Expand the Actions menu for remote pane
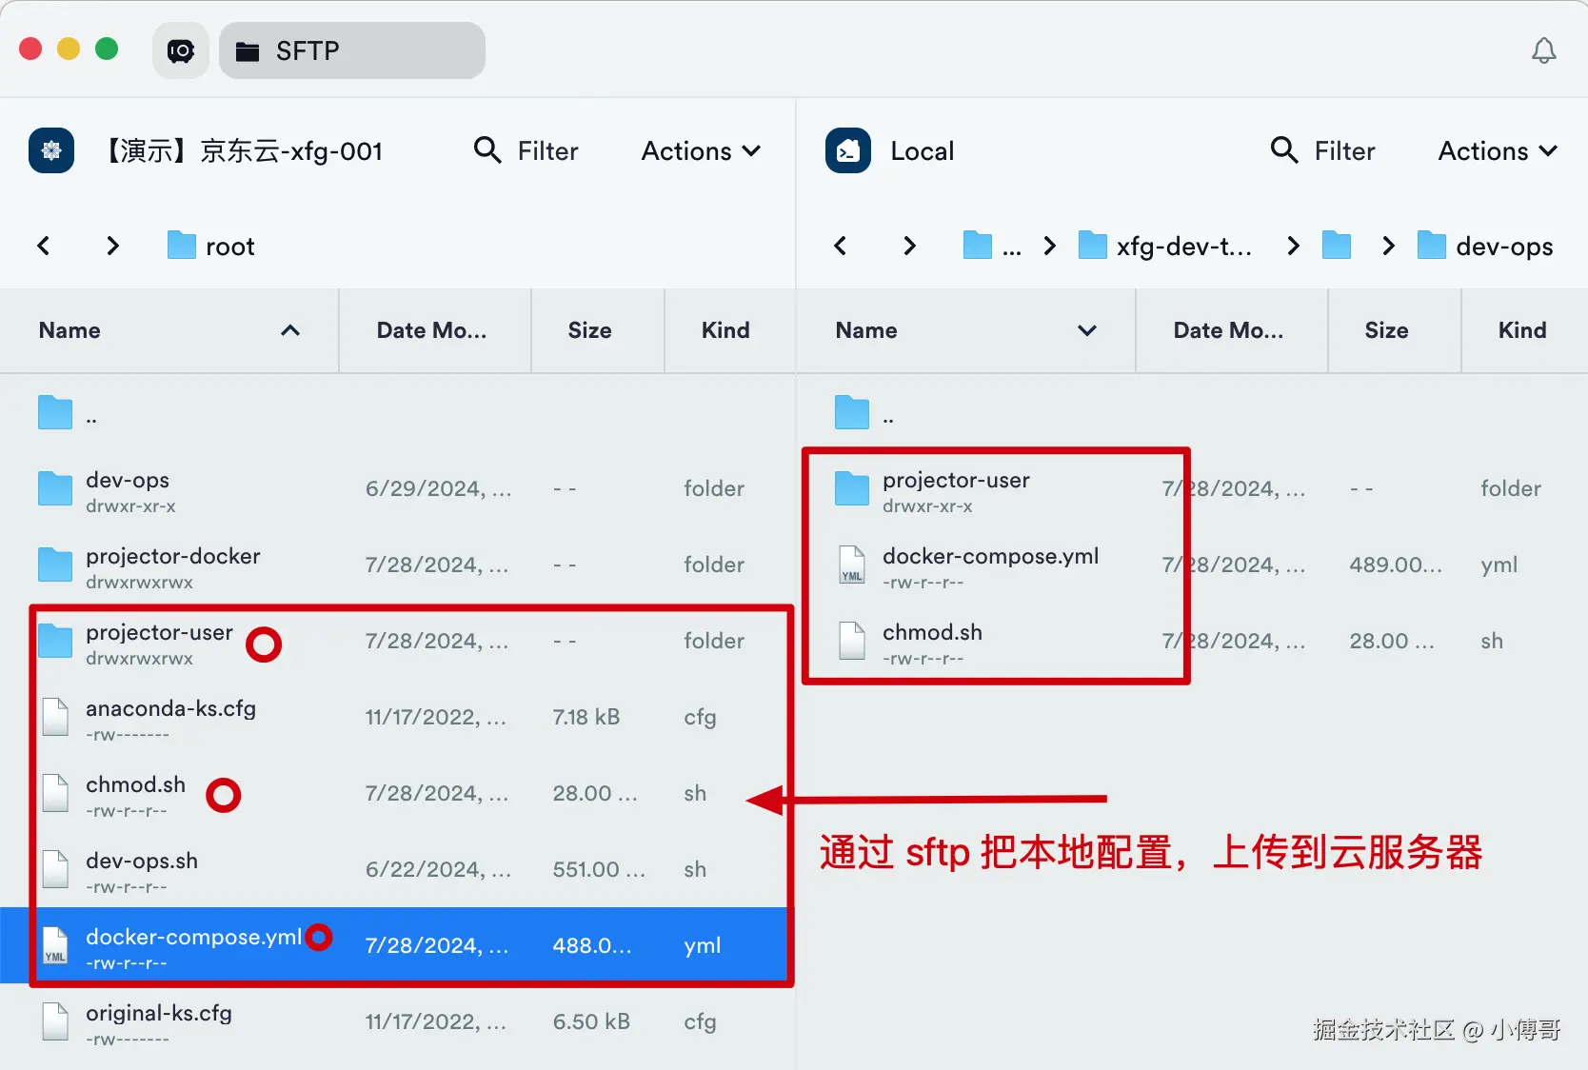 (701, 150)
